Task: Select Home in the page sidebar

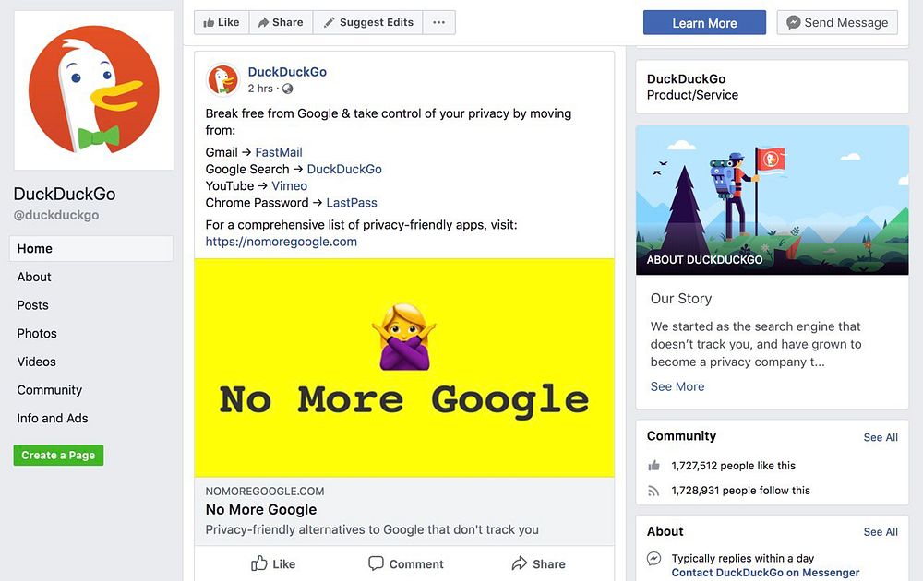Action: point(91,249)
